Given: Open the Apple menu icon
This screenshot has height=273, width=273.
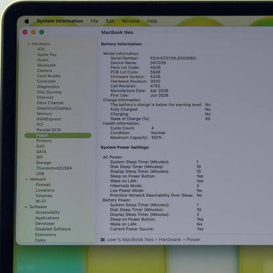Looking at the screenshot, I should coord(27,21).
